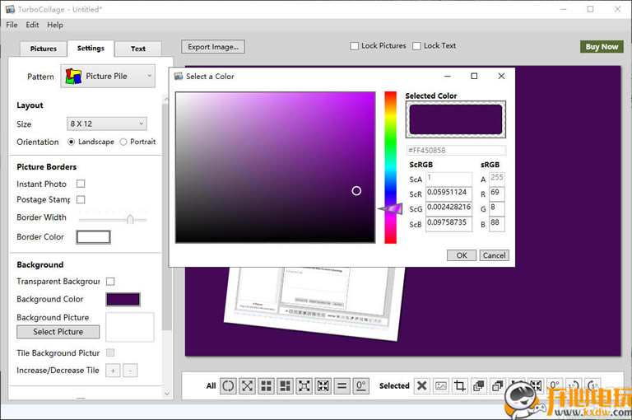The width and height of the screenshot is (632, 420).
Task: Click the crop selected picture icon
Action: pos(459,385)
